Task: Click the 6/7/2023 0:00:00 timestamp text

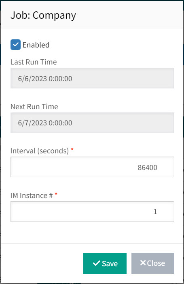Action: click(x=45, y=123)
